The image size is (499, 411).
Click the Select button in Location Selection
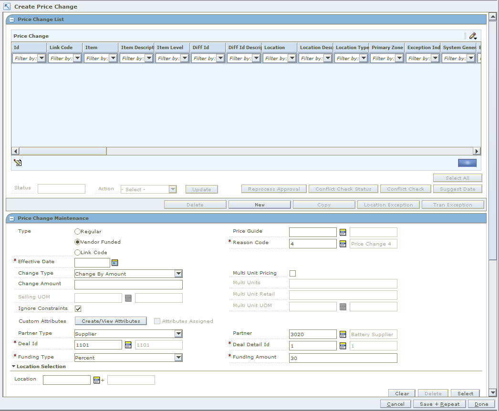(x=465, y=393)
